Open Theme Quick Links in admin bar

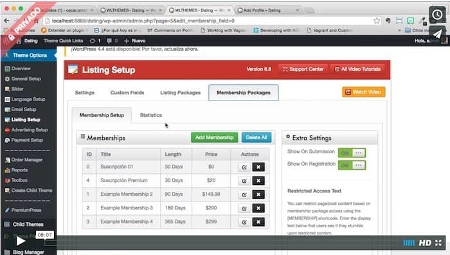coord(63,41)
